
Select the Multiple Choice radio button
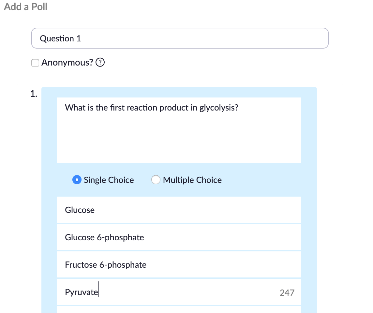coord(156,180)
